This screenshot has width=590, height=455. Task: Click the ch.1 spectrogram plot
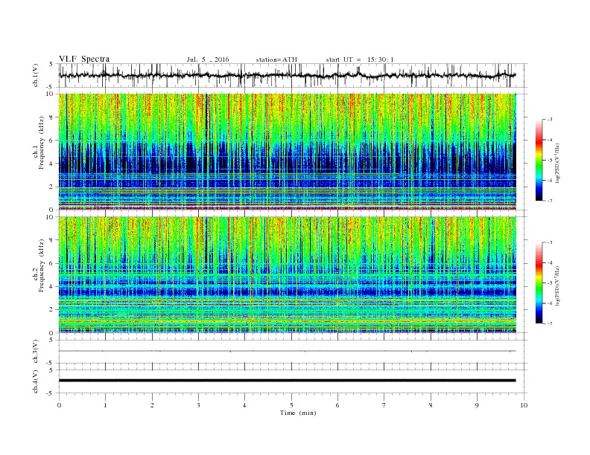288,152
